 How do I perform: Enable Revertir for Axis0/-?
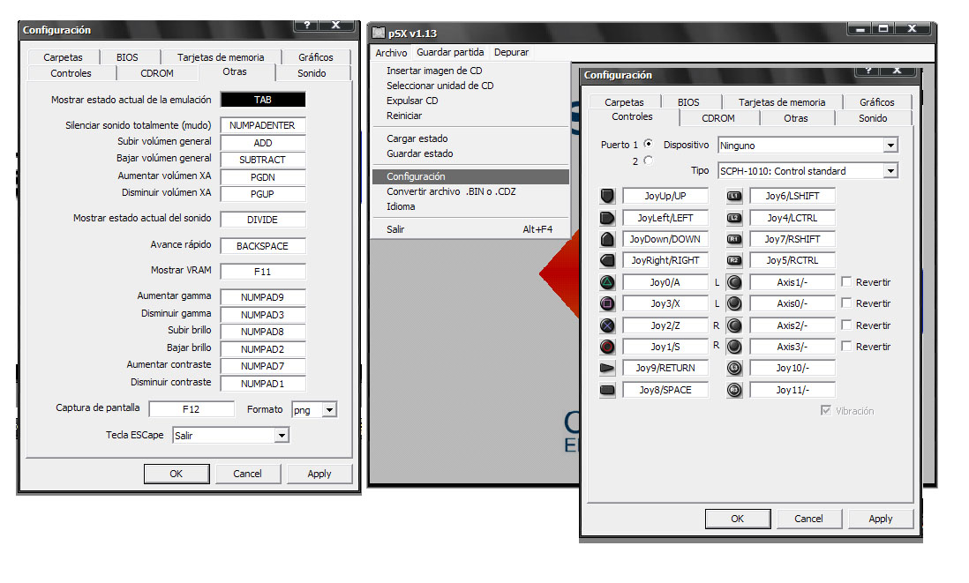846,303
